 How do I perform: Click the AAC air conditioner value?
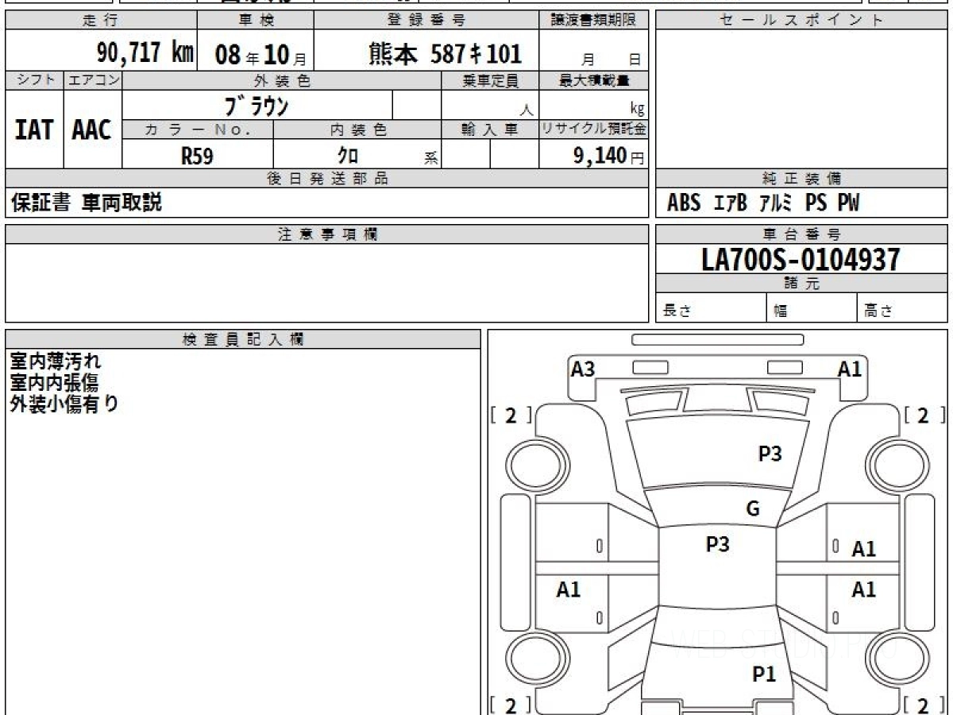92,129
